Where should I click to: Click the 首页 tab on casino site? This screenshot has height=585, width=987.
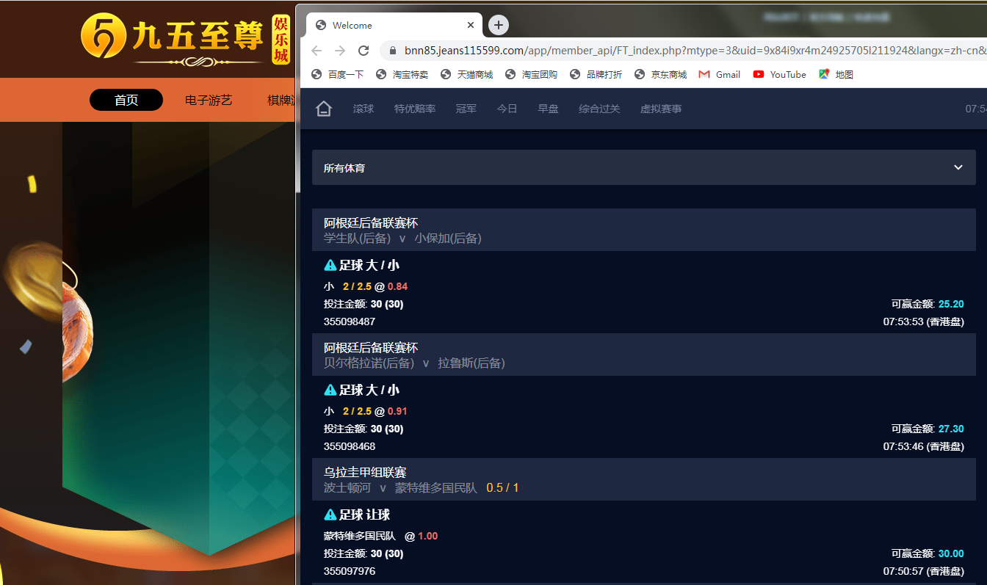126,100
